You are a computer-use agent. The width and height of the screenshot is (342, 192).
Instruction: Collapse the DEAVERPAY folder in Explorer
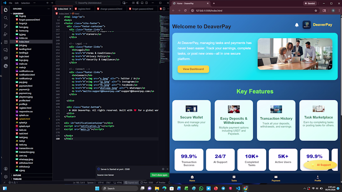[x=17, y=14]
